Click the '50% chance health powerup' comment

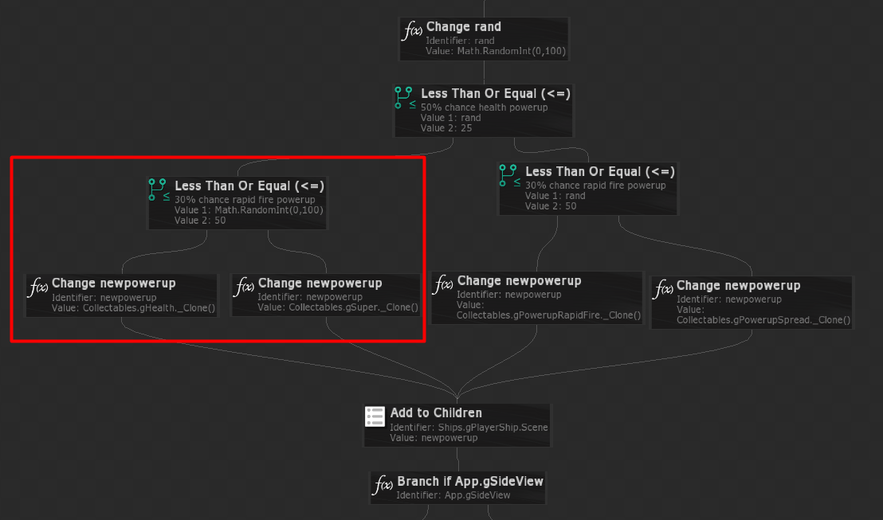[484, 107]
